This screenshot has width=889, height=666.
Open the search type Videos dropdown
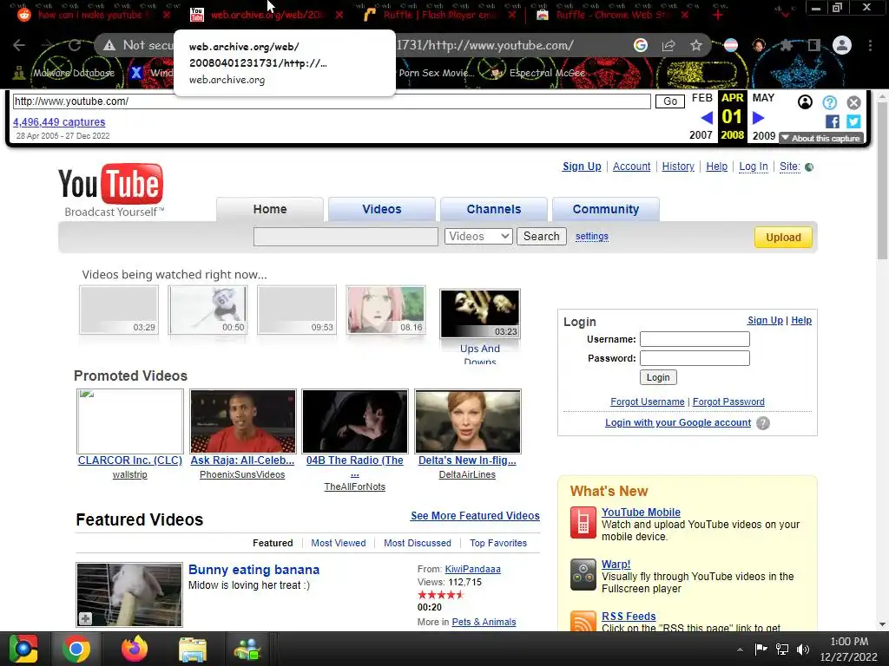click(x=478, y=236)
